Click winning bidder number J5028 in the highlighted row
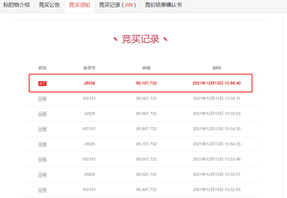Screen dimensions: 287x198 (89, 83)
